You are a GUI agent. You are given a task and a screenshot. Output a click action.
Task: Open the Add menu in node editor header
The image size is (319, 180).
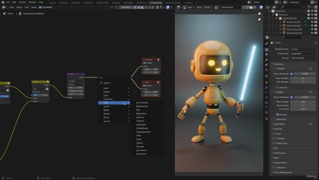point(27,7)
